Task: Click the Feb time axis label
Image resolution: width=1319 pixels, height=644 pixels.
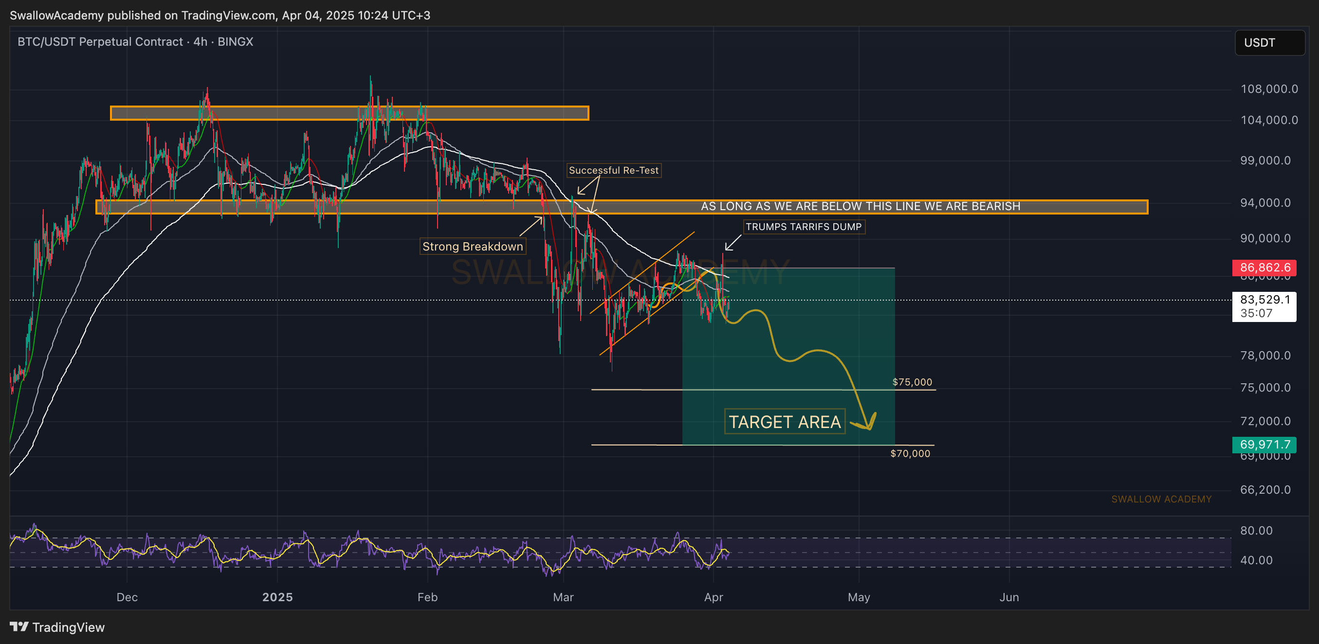Action: [427, 597]
